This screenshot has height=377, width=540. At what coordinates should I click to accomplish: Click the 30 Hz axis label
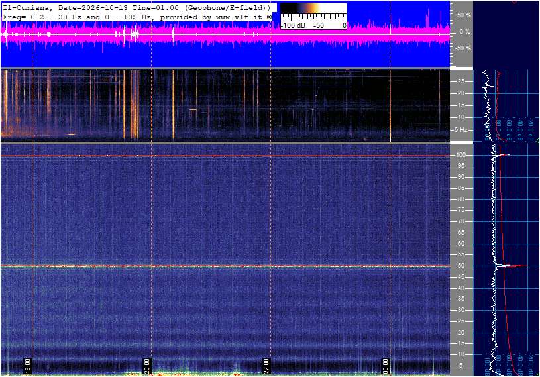click(x=460, y=310)
